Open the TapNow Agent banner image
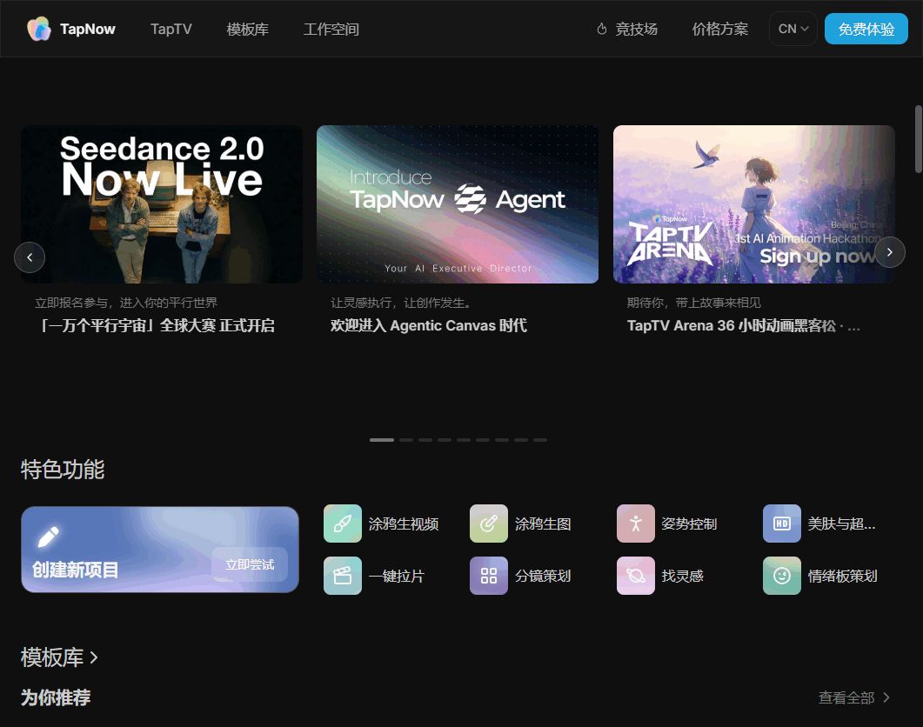Screen dimensions: 923x727 coord(458,204)
